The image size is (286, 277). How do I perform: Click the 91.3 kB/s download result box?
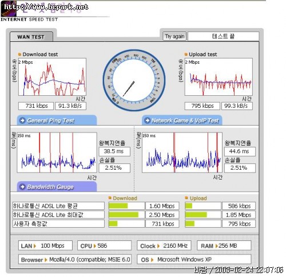[70, 106]
